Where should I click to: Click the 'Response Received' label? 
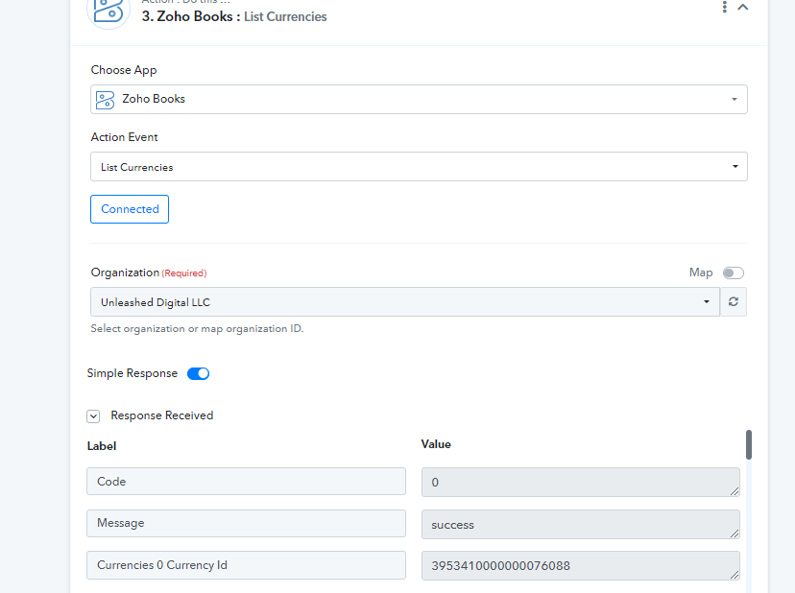click(162, 415)
